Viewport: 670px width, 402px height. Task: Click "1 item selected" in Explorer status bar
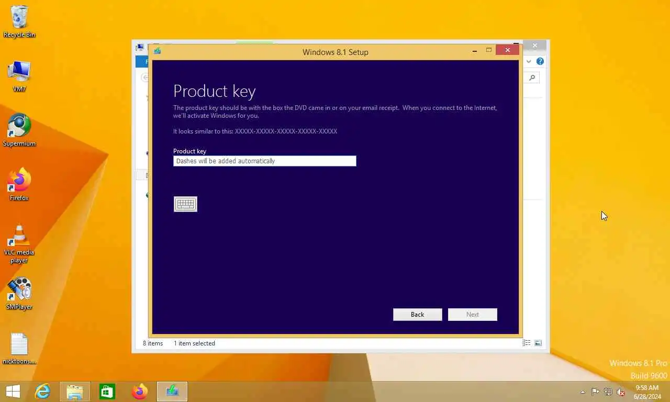194,343
